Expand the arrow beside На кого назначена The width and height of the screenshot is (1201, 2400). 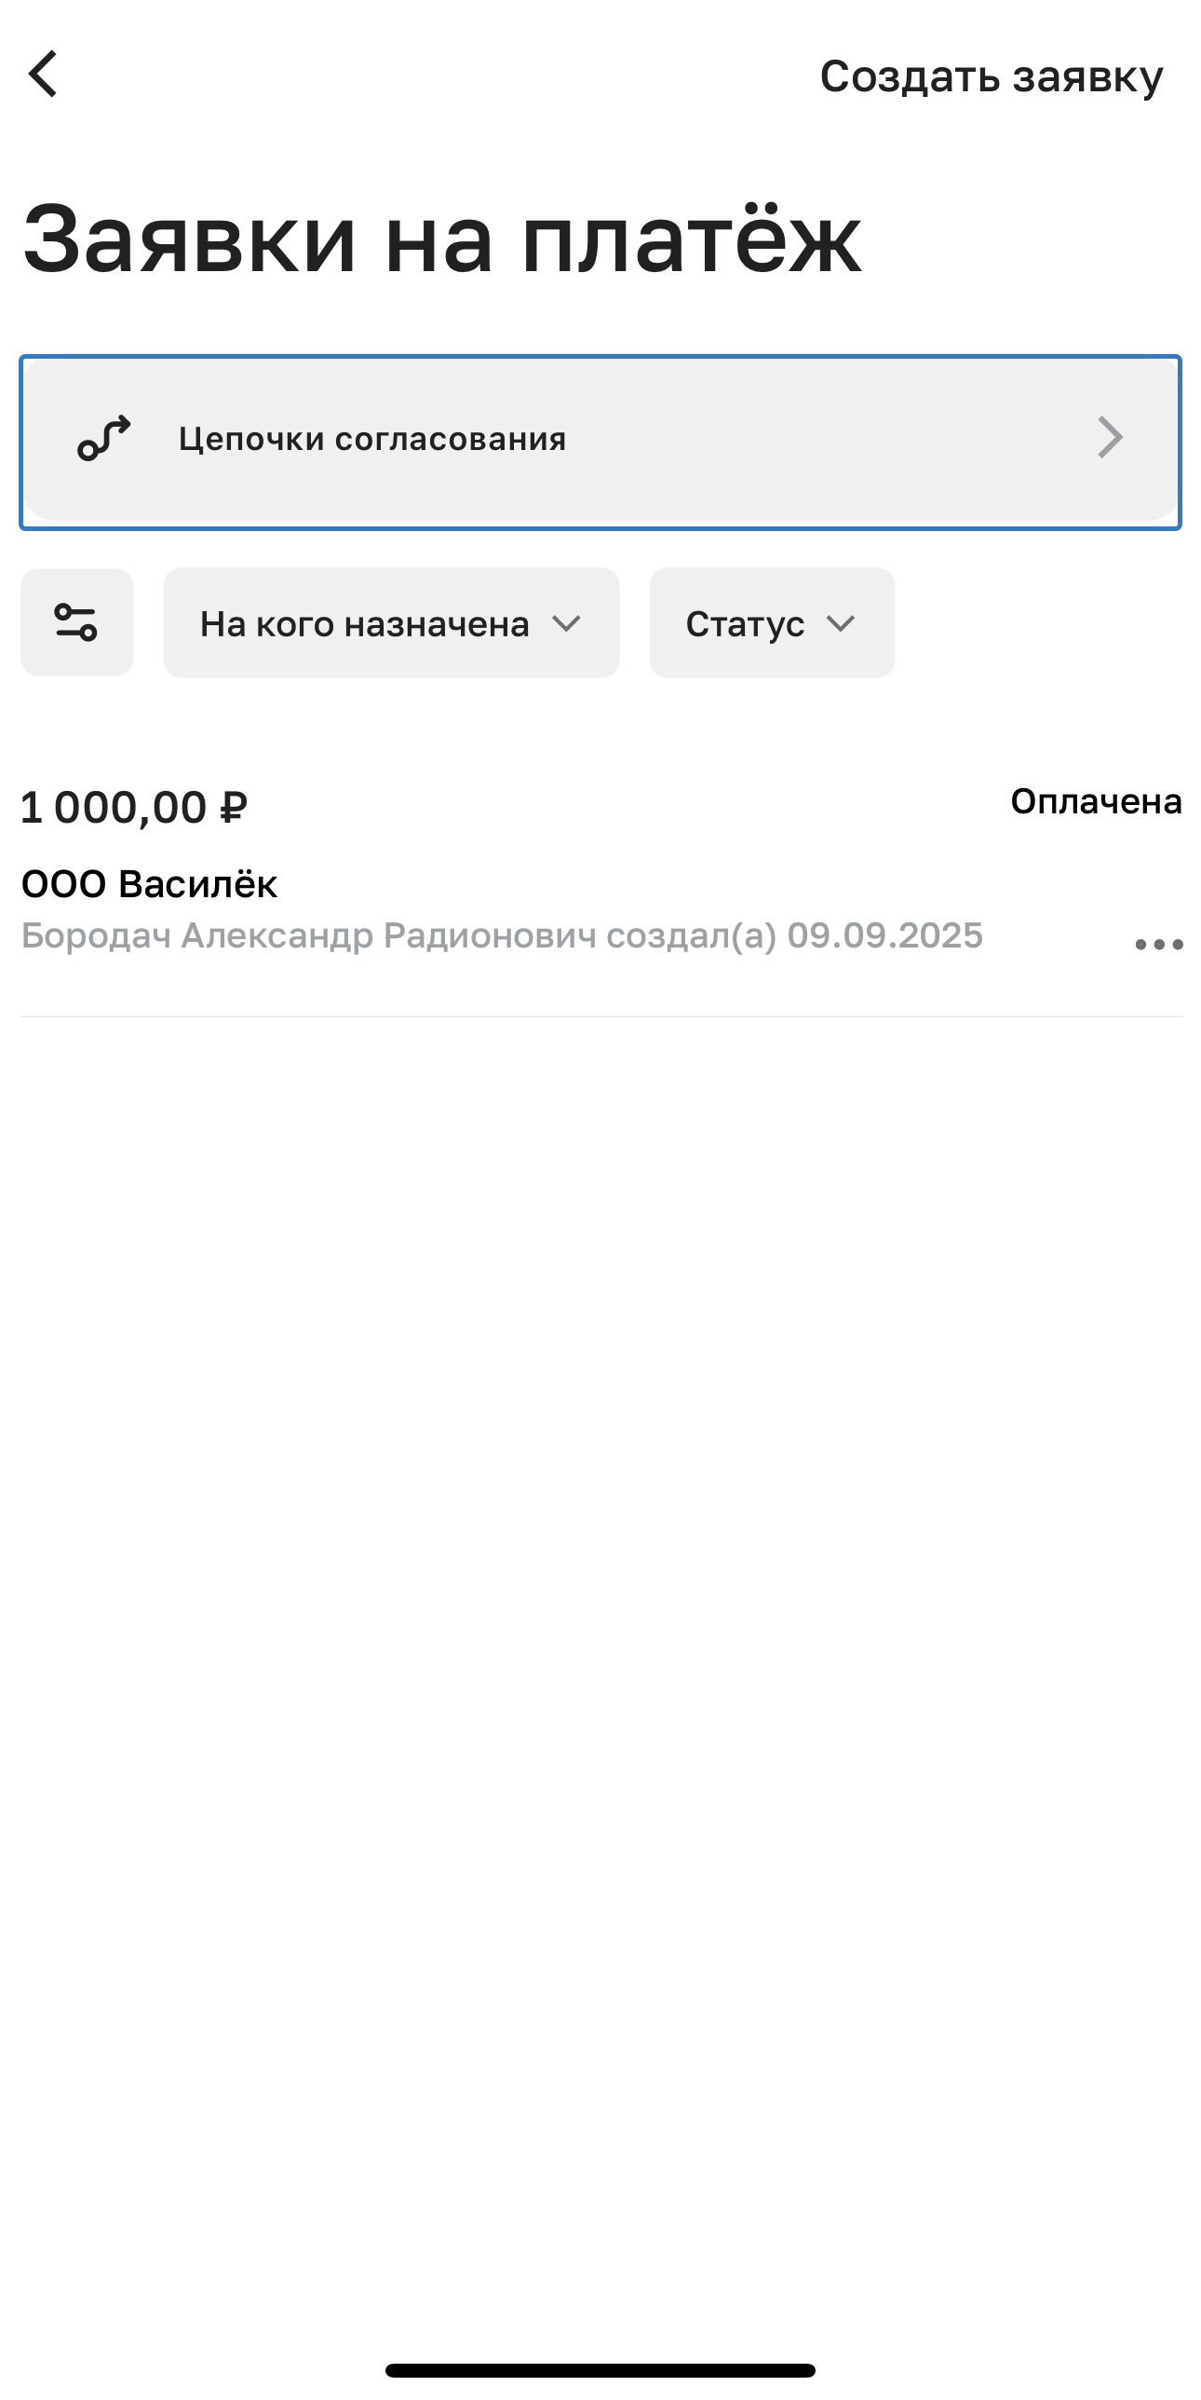(x=566, y=623)
